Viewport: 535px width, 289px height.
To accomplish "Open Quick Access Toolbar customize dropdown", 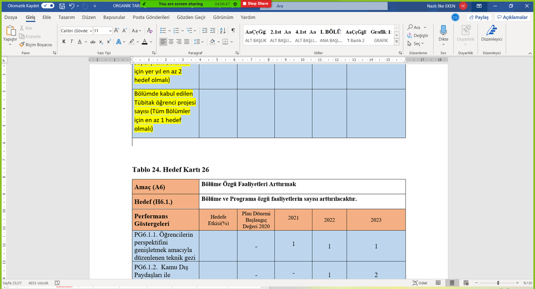I will [95, 6].
